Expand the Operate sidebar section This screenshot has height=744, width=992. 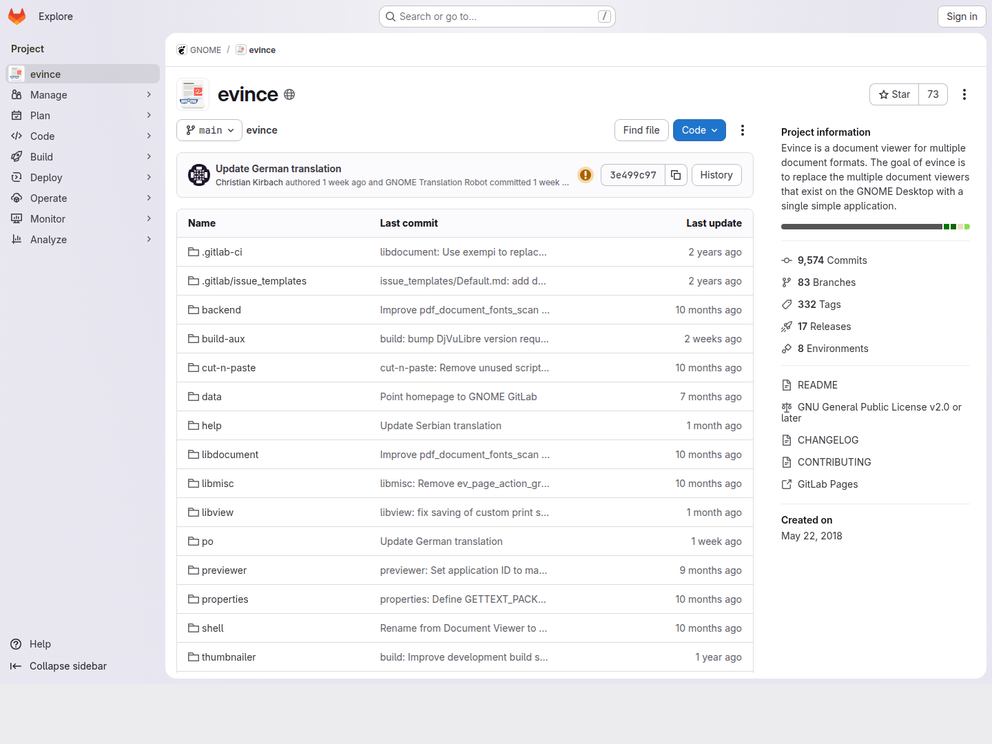click(x=83, y=198)
